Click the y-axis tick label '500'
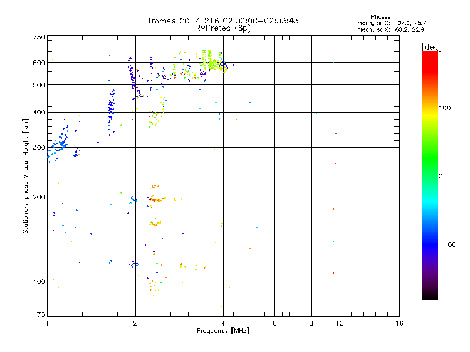 pyautogui.click(x=39, y=85)
